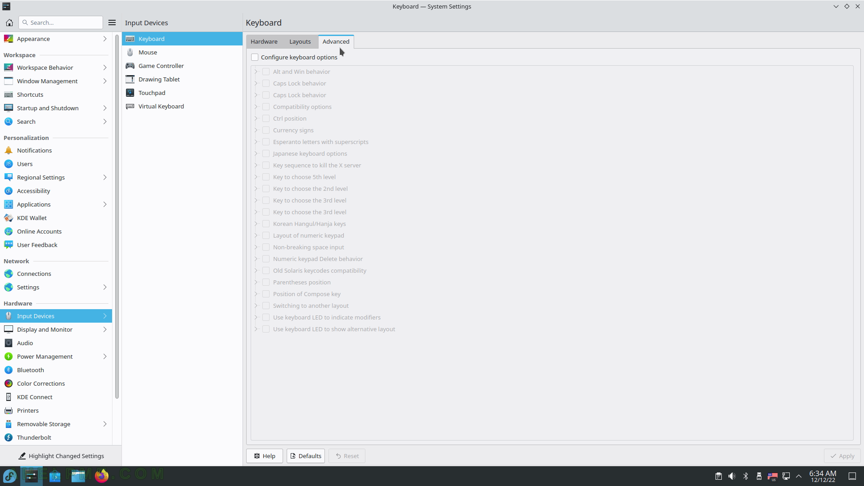
Task: Check Currency signs checkbox
Action: (266, 130)
